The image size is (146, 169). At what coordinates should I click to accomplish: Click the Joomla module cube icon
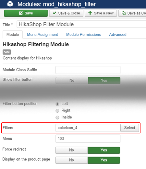[x=10, y=4]
